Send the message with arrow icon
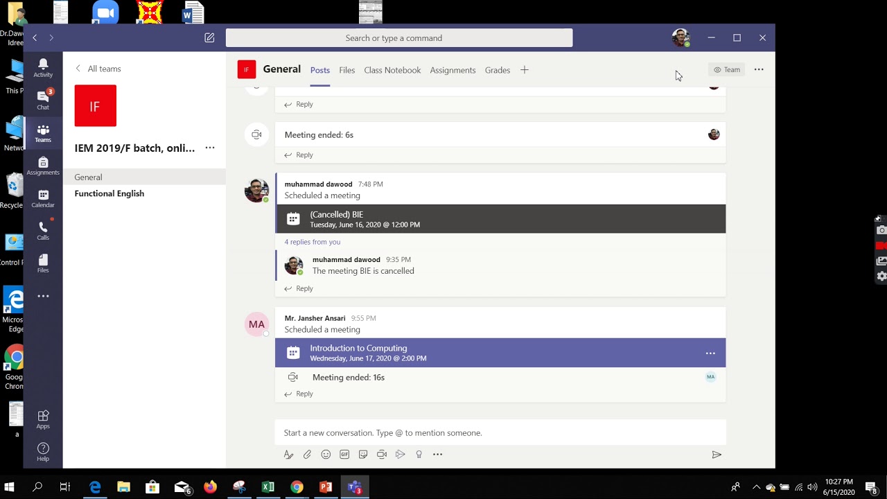This screenshot has width=887, height=499. 717,455
